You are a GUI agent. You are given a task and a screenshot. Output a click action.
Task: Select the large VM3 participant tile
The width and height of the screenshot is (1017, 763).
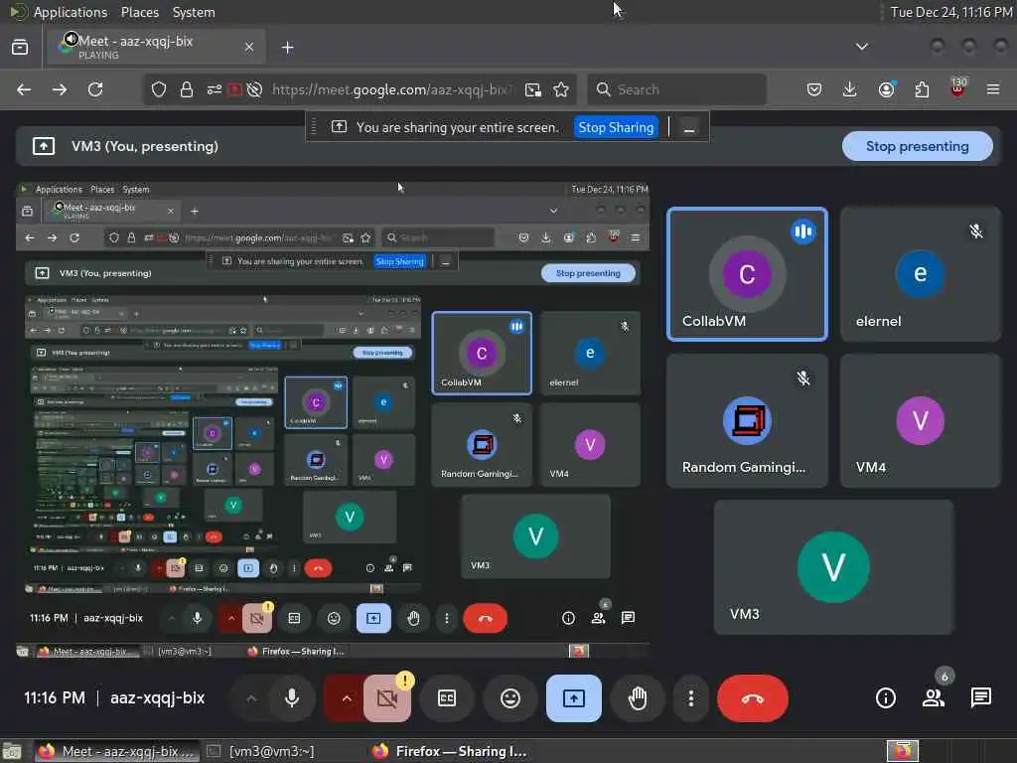(833, 567)
